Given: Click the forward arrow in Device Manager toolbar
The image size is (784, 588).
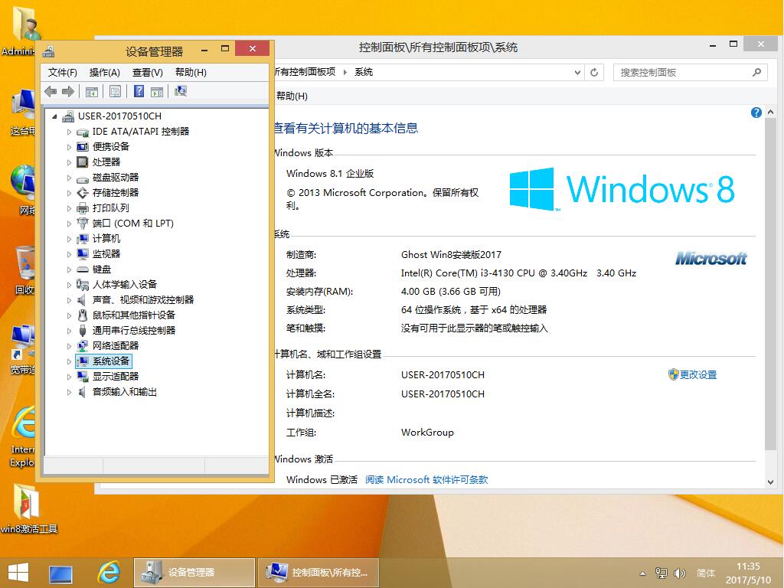Looking at the screenshot, I should [x=67, y=91].
